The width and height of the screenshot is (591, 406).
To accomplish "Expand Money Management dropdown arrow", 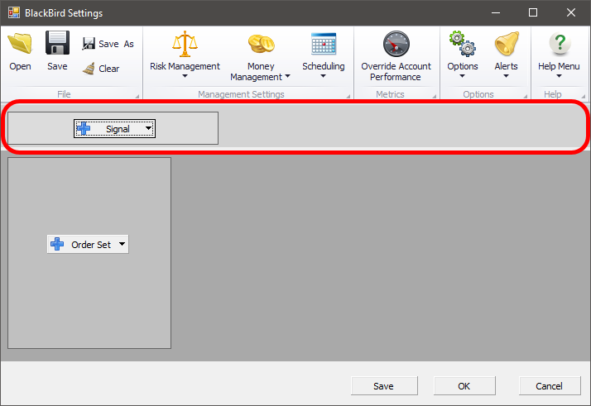I will click(x=287, y=76).
